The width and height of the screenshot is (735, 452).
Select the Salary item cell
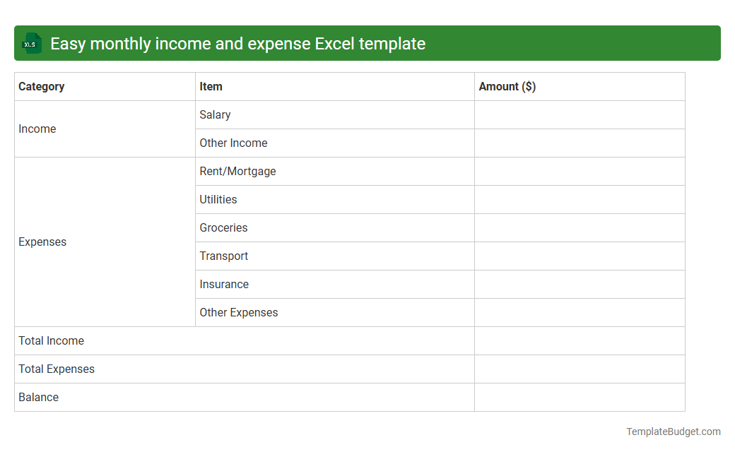pos(215,114)
